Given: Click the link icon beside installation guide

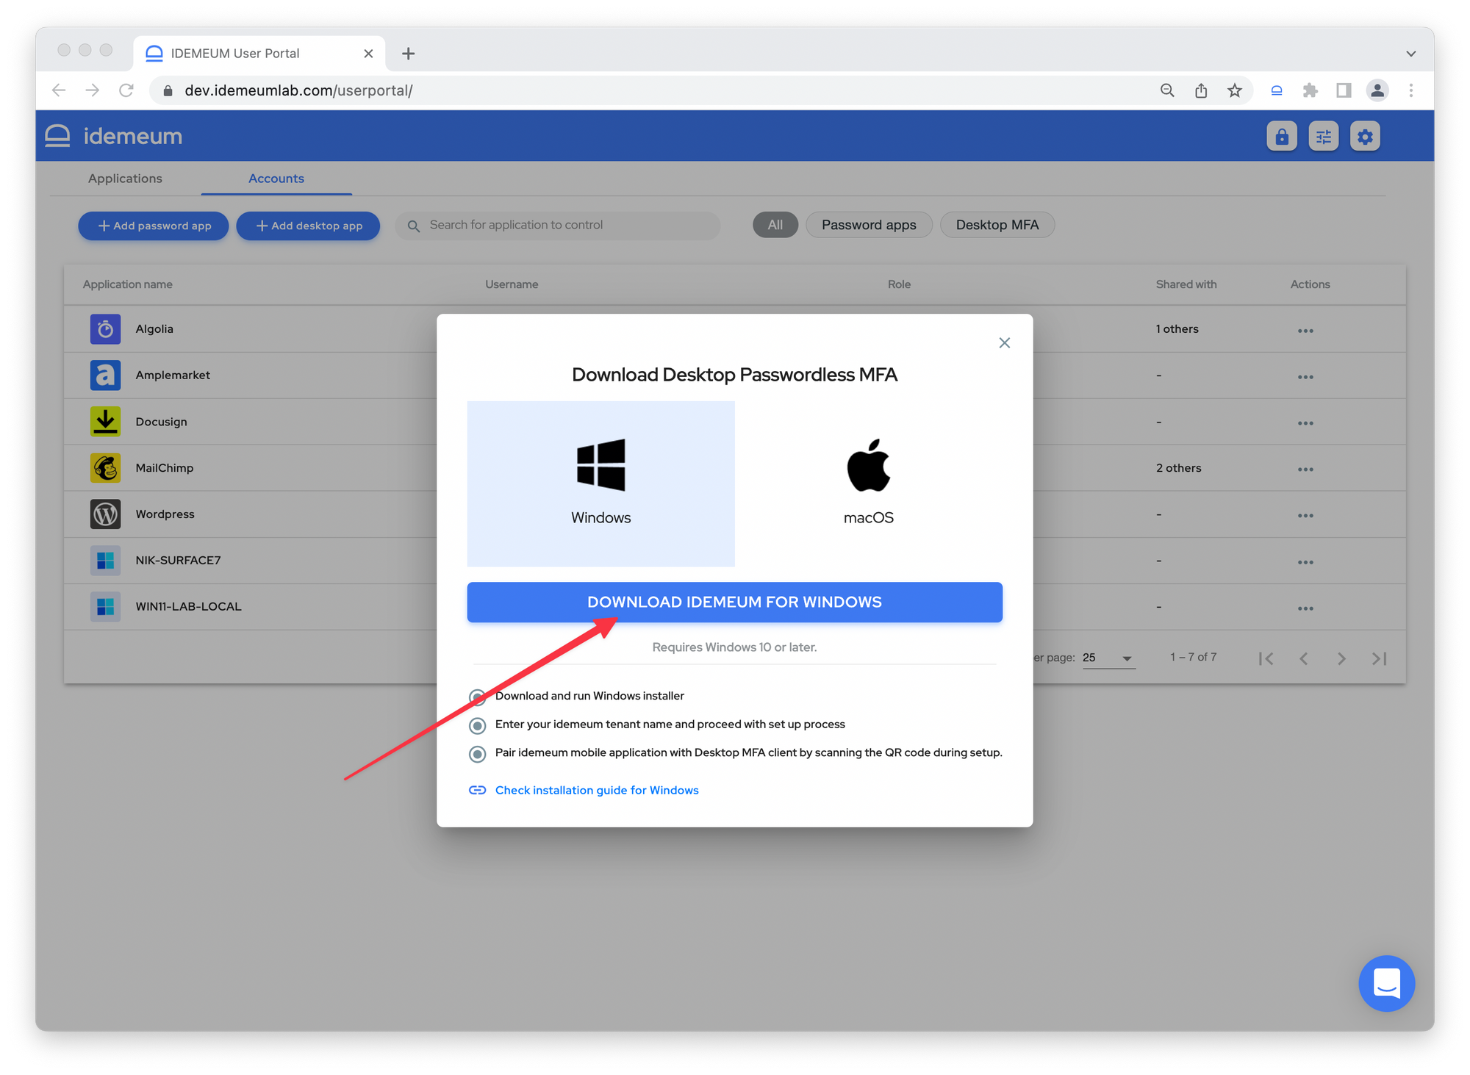Looking at the screenshot, I should coord(478,790).
